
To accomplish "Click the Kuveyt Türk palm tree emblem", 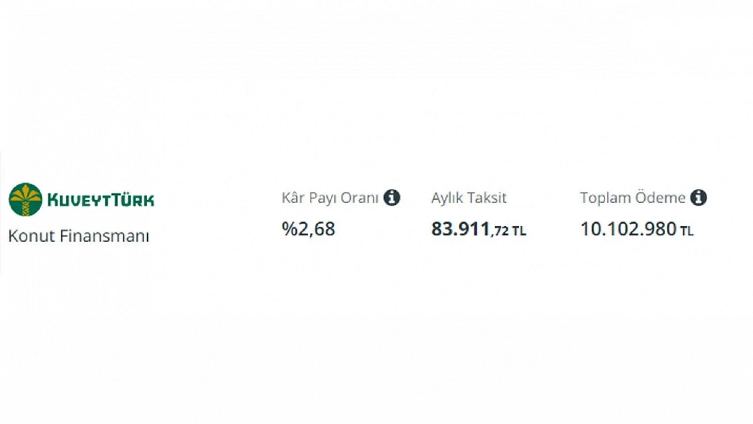I will [26, 200].
